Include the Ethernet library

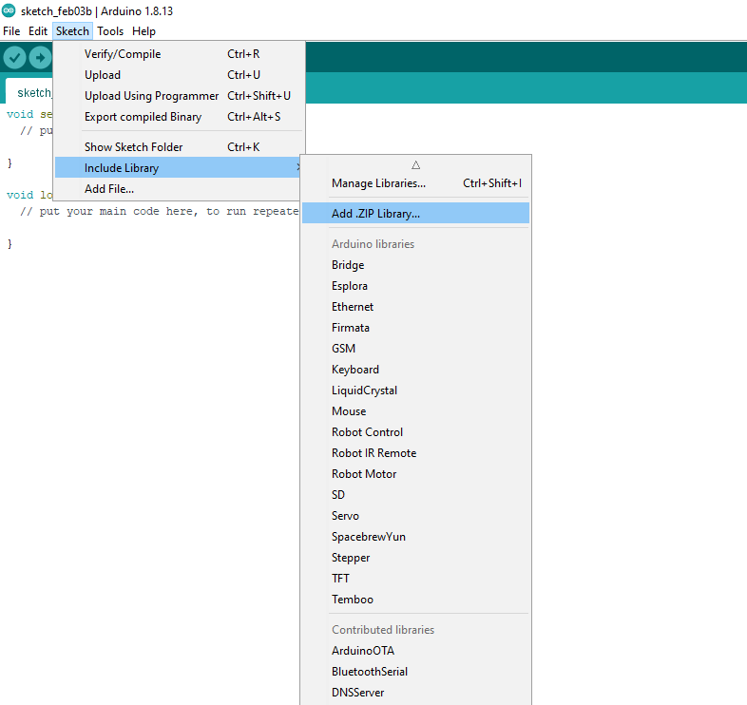[x=415, y=307]
